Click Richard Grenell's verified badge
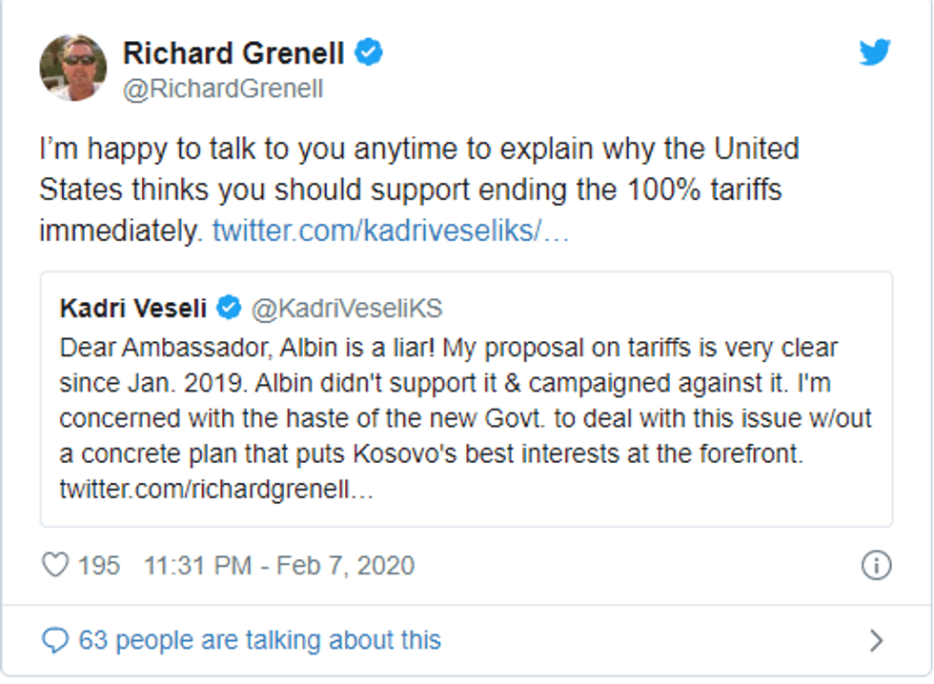The width and height of the screenshot is (934, 684). pyautogui.click(x=370, y=52)
